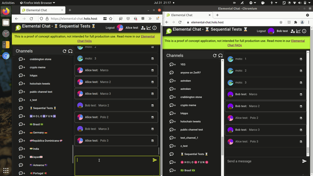
Task: Refresh channels list in Chromium window
Action: pyautogui.click(x=214, y=55)
